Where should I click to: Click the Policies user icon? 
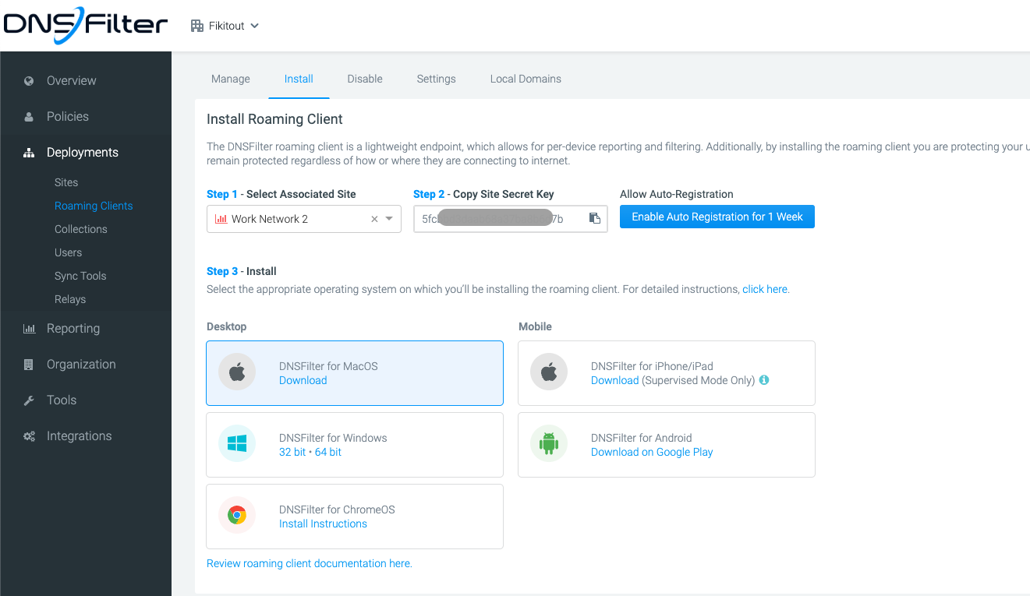pyautogui.click(x=29, y=117)
